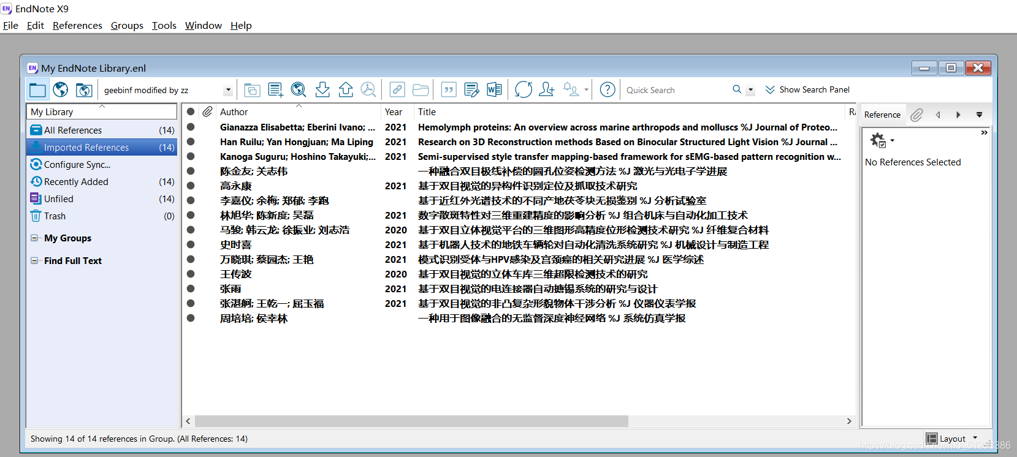Click the Sync Library icon
Viewport: 1017px width, 457px height.
pyautogui.click(x=524, y=90)
